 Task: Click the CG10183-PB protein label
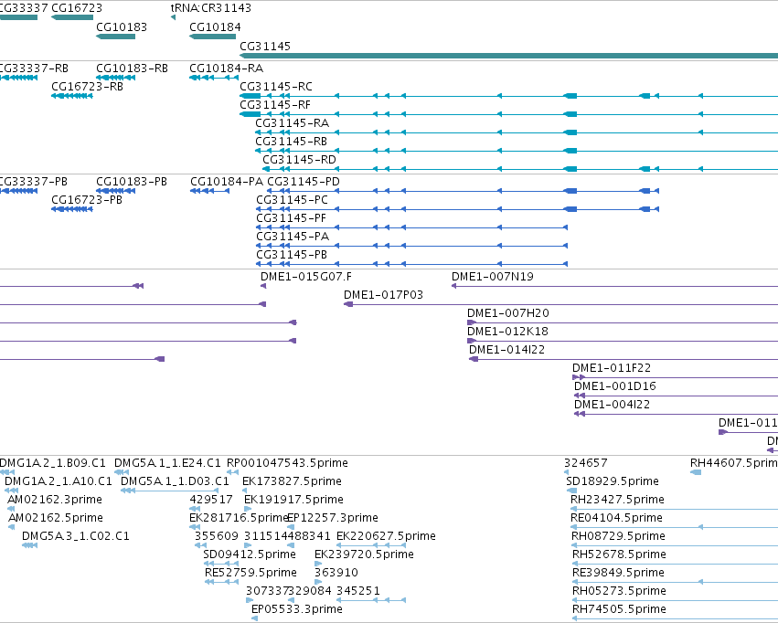click(x=132, y=182)
